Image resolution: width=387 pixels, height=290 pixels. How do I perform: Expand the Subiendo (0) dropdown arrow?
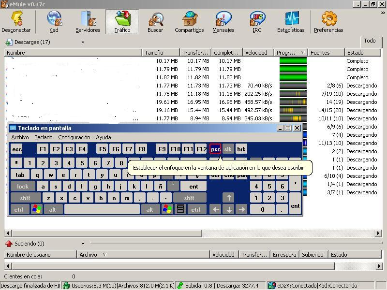pos(83,244)
